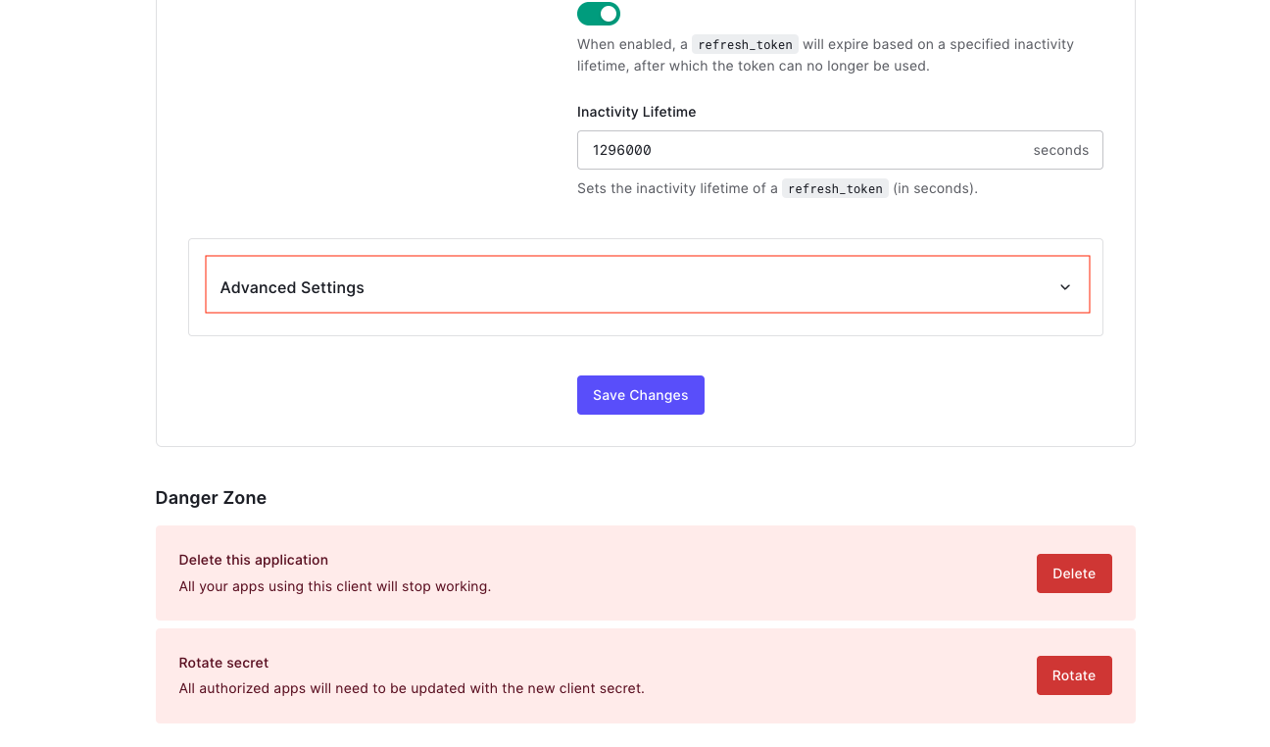Click the Inactivity Lifetime input field
Viewport: 1270px width, 747px height.
click(x=840, y=149)
